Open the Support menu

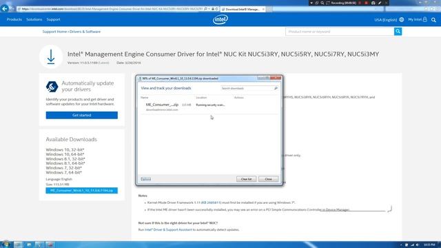54,19
